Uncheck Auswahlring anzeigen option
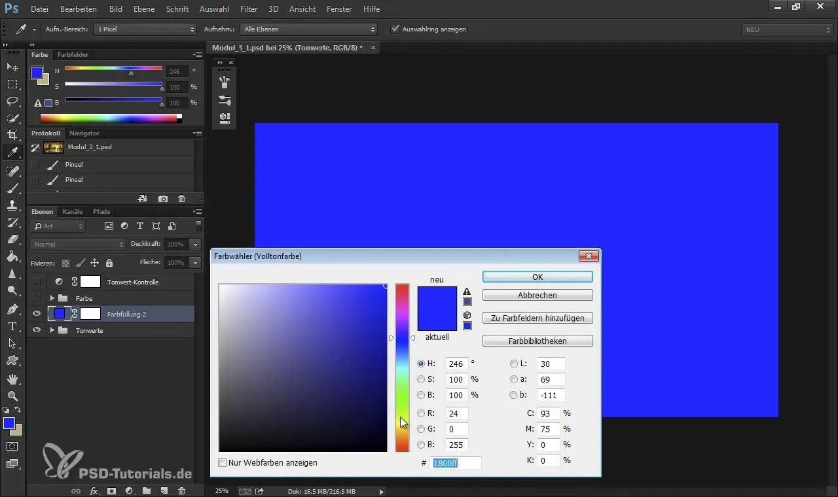Screen dimensions: 838x497 [x=395, y=29]
